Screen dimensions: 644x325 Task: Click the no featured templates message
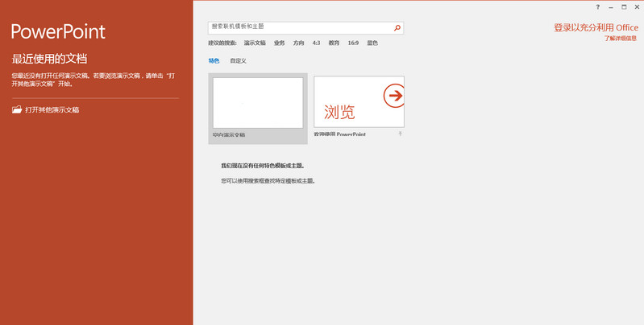pos(263,166)
